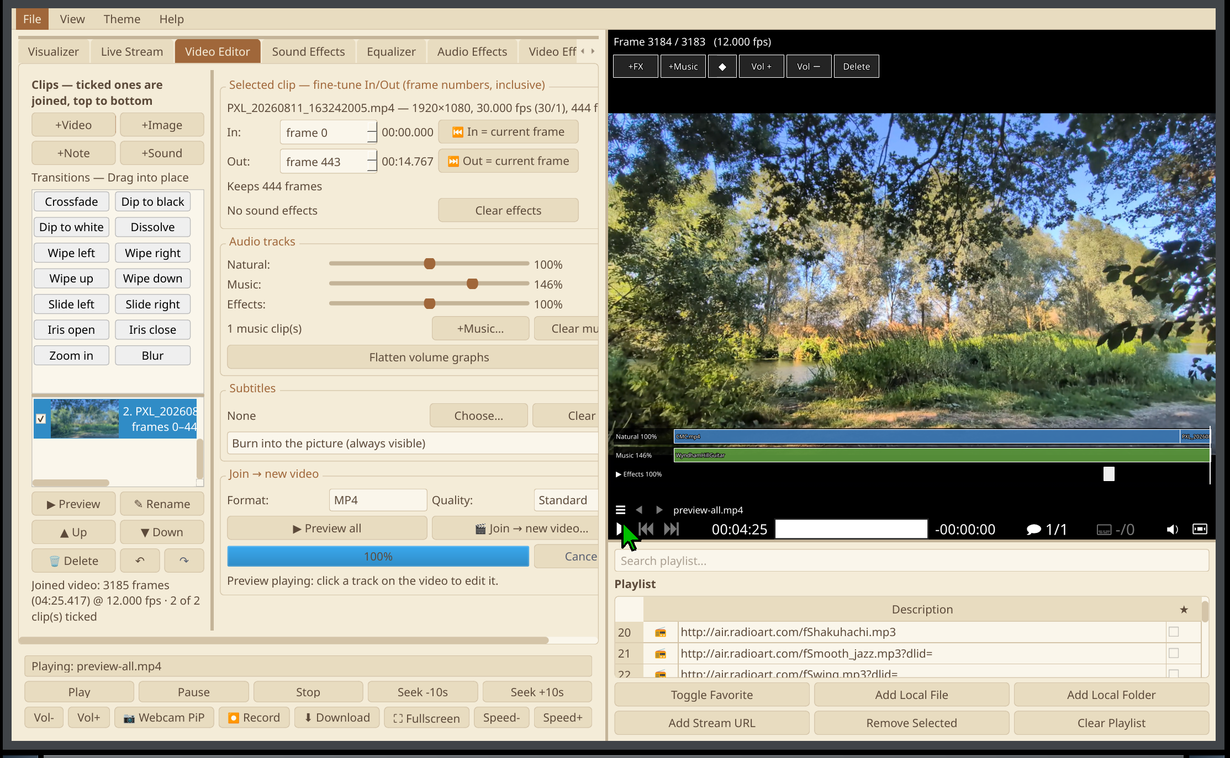
Task: Click the next-item arrow beside preview-all.mp4
Action: click(x=658, y=510)
